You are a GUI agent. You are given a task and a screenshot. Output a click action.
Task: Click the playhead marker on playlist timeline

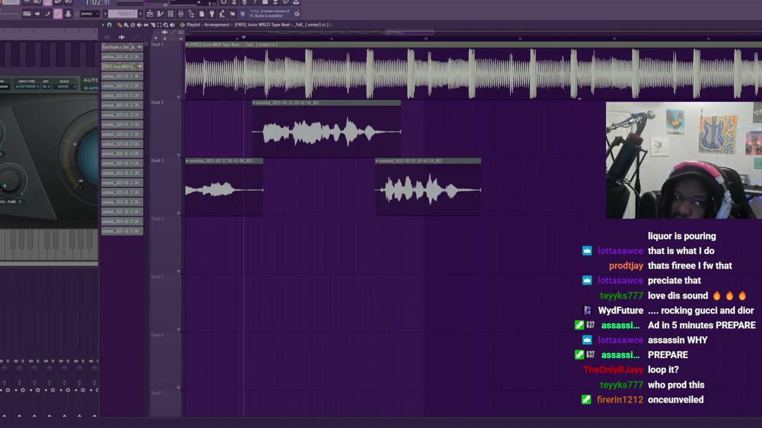click(x=243, y=38)
